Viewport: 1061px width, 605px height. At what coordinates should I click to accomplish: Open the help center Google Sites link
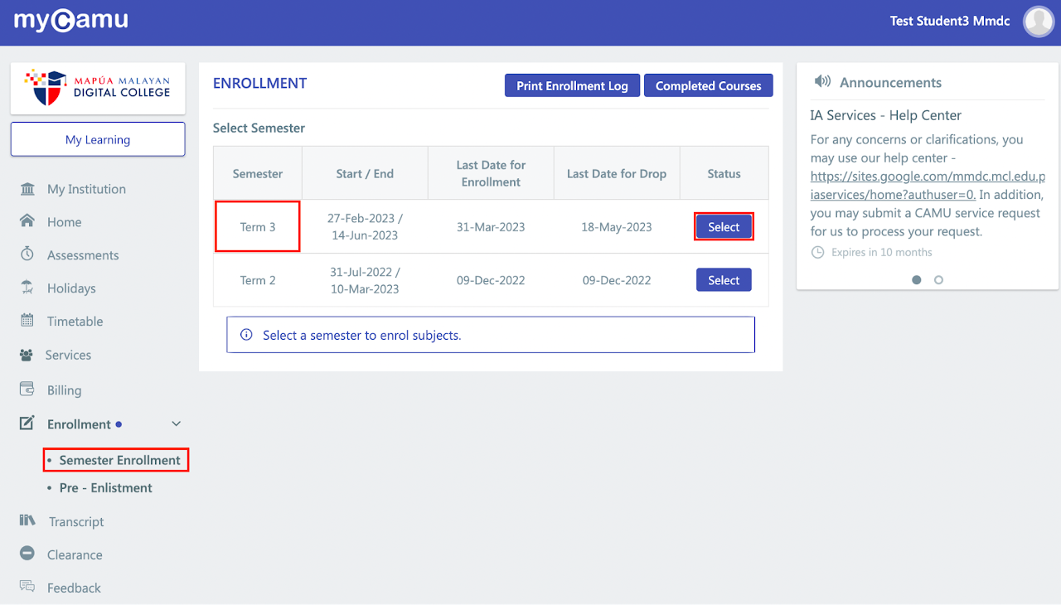pos(927,185)
